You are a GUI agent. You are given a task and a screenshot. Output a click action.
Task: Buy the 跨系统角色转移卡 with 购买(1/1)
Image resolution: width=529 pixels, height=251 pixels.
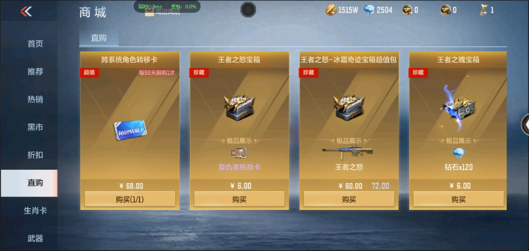[x=130, y=199]
